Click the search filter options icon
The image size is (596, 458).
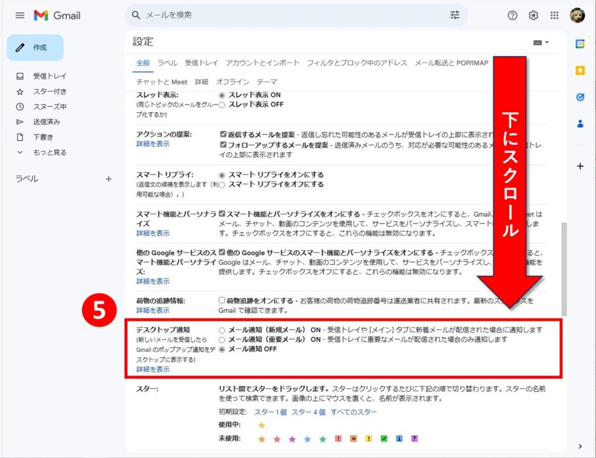(455, 15)
